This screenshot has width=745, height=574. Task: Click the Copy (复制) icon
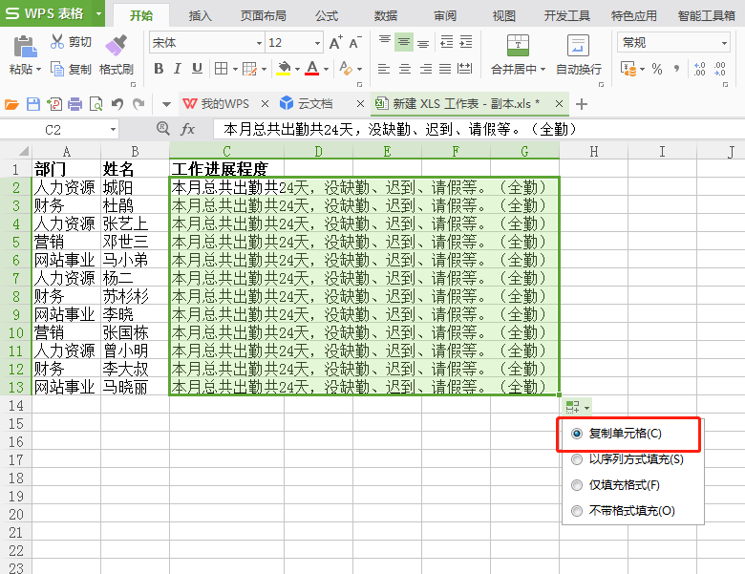(57, 70)
